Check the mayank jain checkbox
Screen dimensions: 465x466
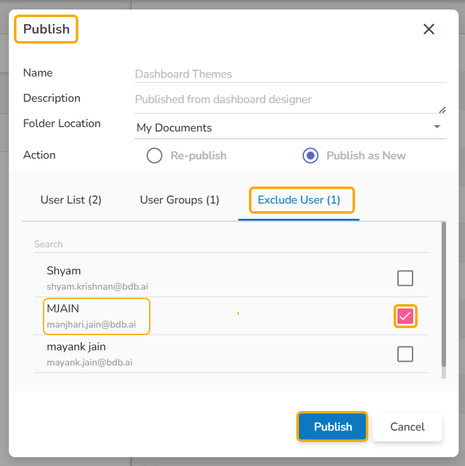click(x=405, y=354)
